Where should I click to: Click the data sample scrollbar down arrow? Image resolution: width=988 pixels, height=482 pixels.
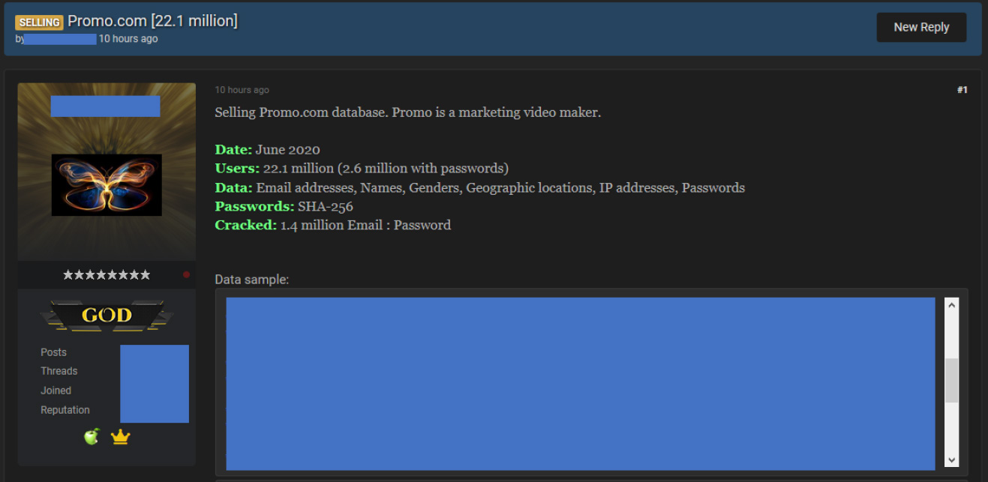point(951,460)
